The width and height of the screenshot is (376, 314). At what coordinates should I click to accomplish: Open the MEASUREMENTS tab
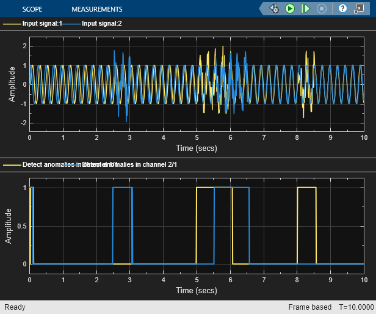coord(97,9)
